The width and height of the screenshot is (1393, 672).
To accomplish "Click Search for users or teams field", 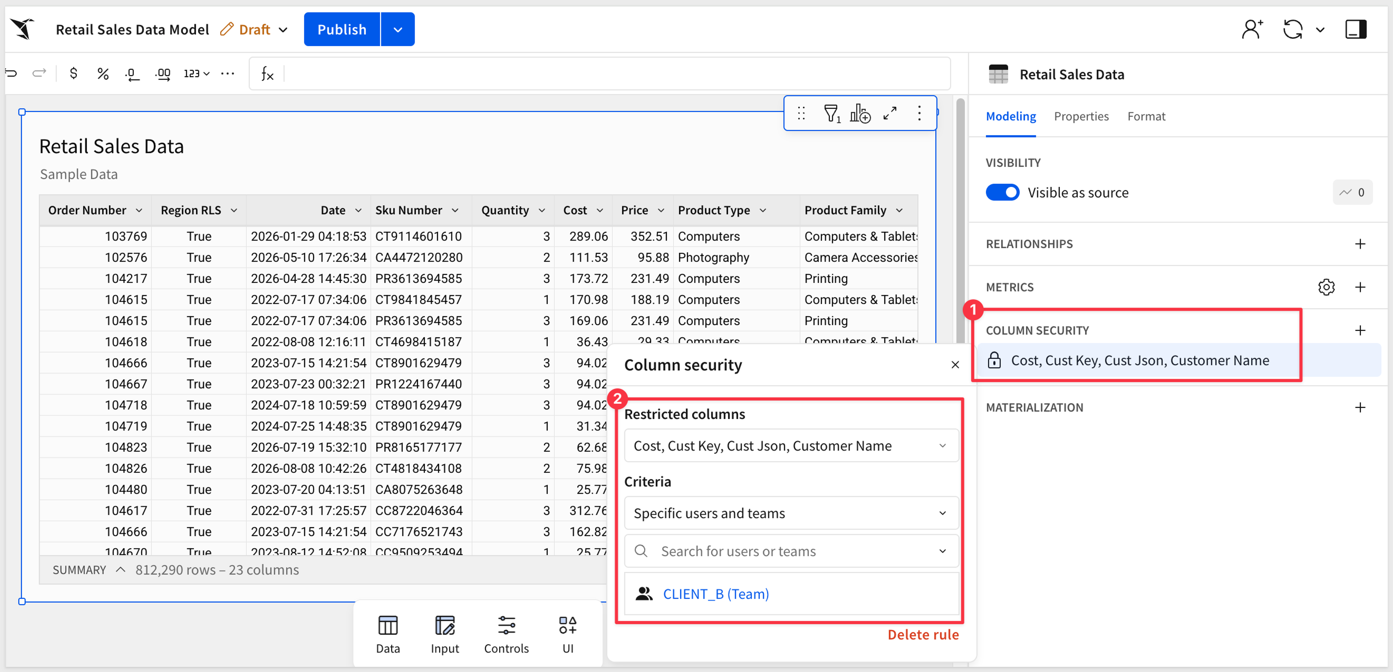I will (x=791, y=551).
